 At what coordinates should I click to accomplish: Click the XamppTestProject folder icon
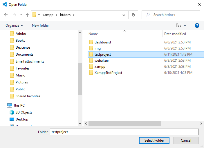pyautogui.click(x=91, y=73)
